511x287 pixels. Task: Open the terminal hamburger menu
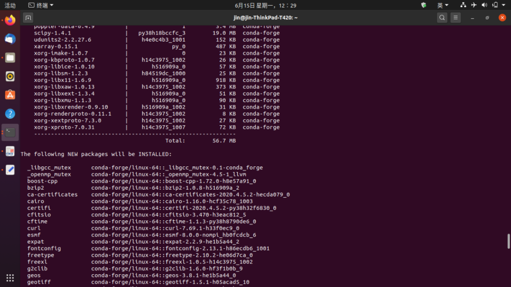tap(455, 17)
